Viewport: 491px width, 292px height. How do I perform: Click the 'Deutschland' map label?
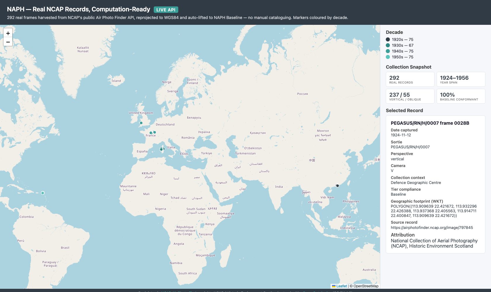165,125
